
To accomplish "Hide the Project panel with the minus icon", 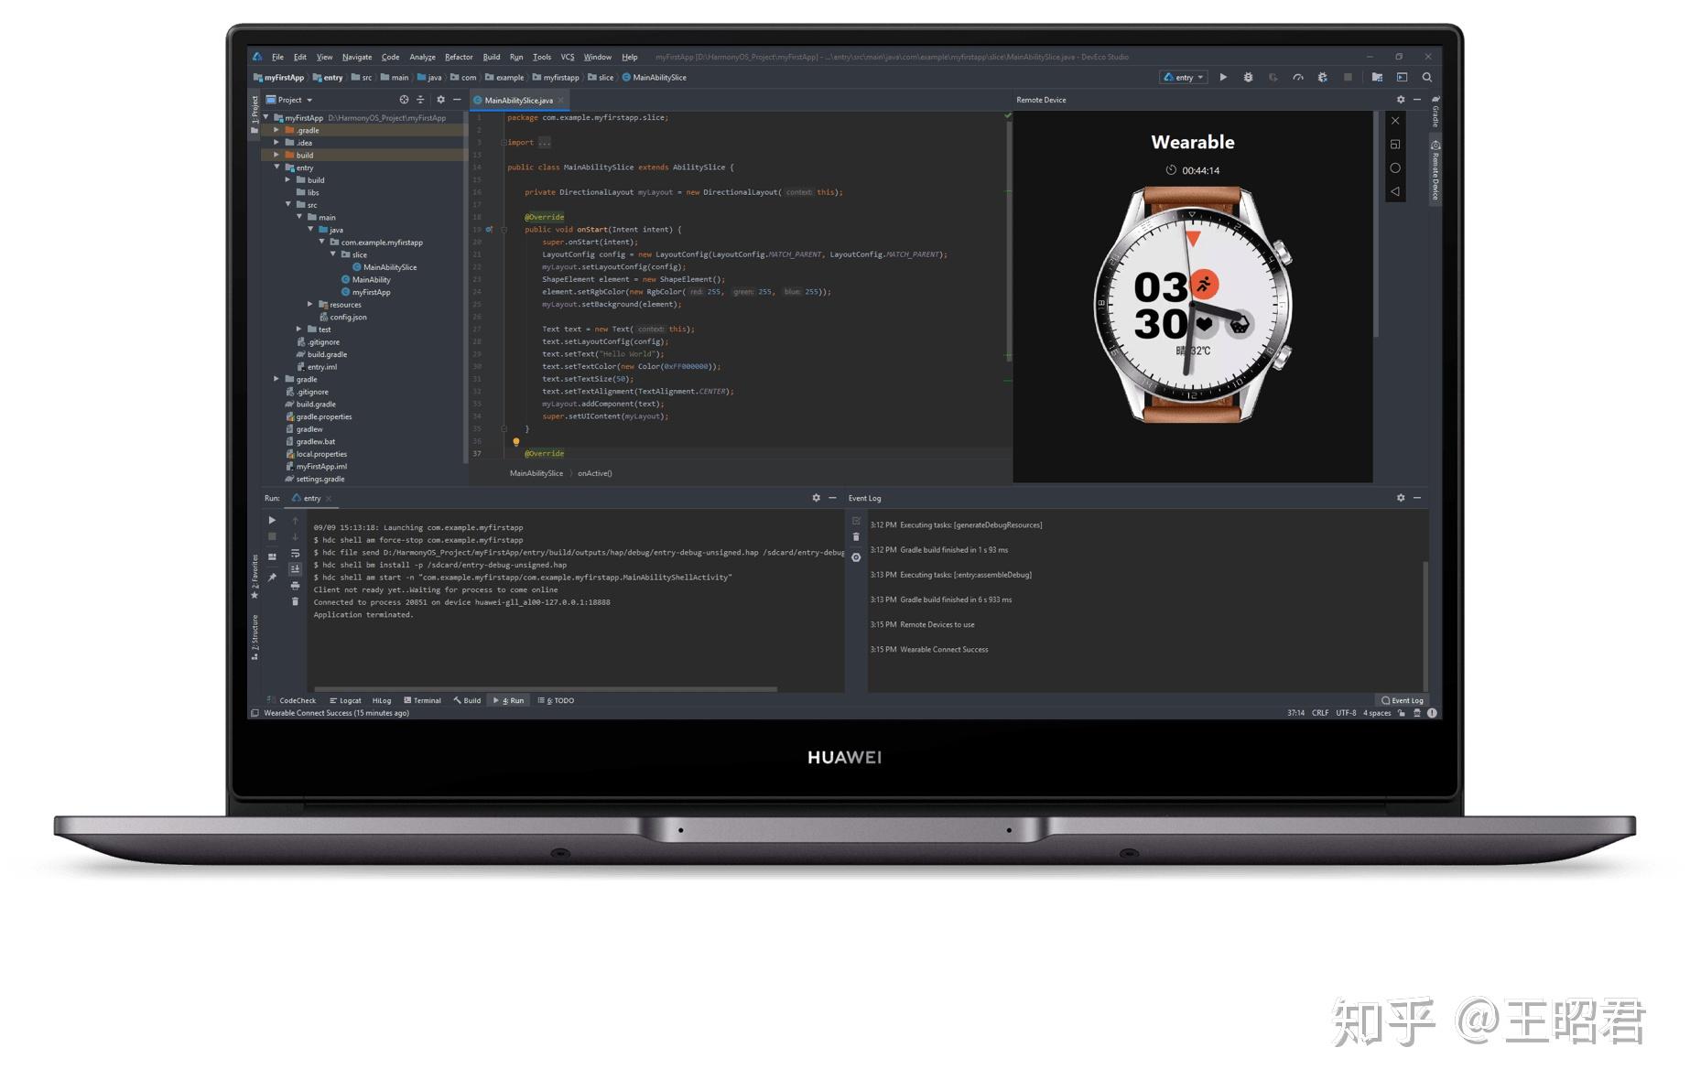I will point(457,100).
